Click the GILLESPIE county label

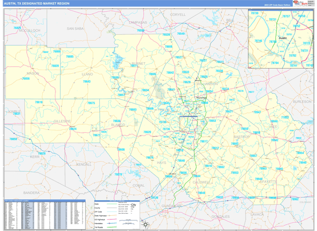point(62,121)
